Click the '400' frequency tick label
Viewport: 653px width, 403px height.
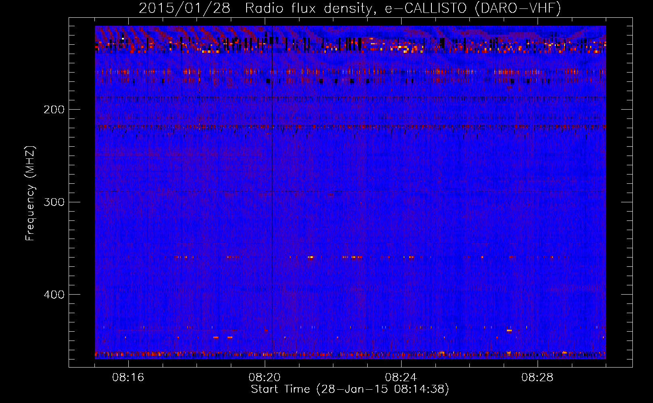pyautogui.click(x=54, y=295)
